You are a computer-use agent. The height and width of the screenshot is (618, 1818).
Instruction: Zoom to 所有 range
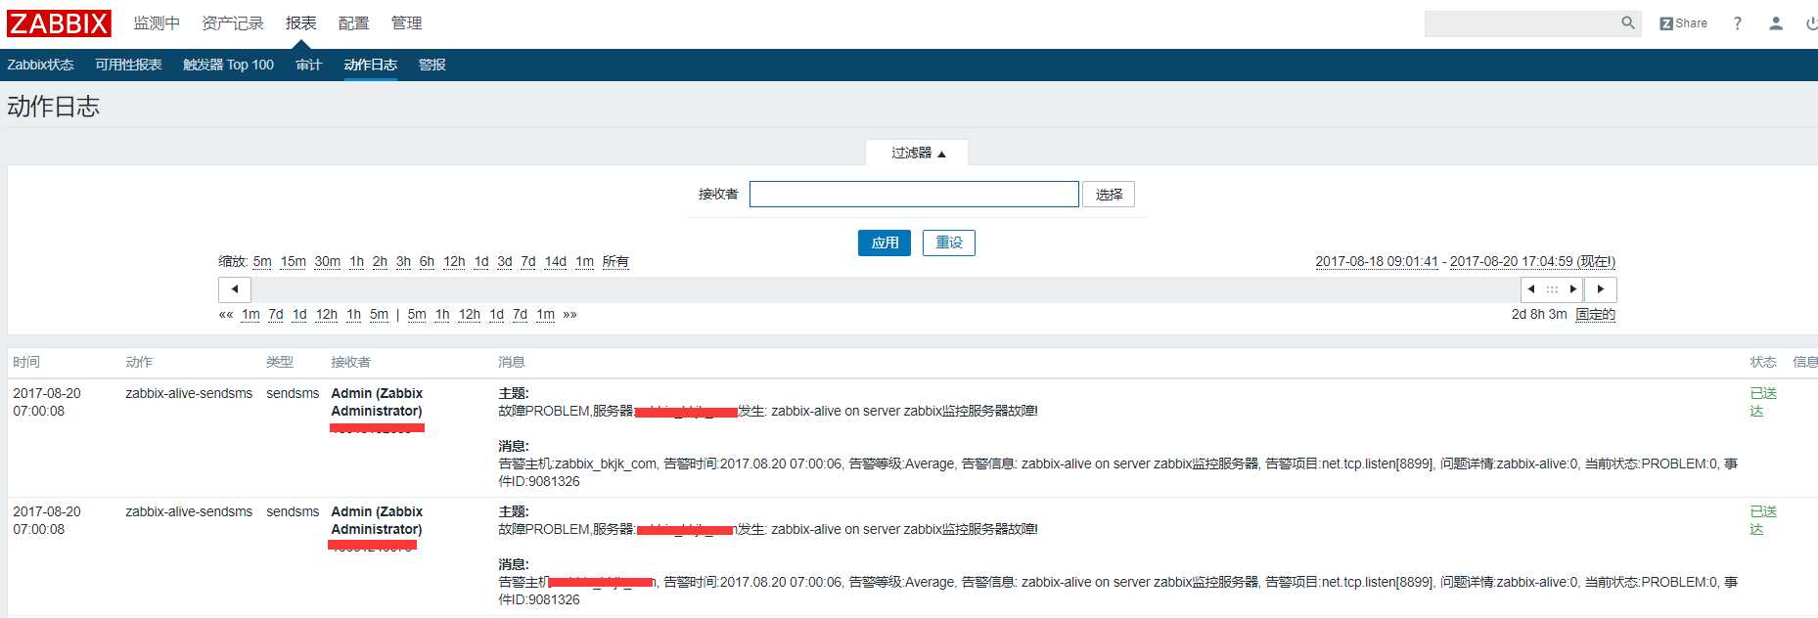615,262
